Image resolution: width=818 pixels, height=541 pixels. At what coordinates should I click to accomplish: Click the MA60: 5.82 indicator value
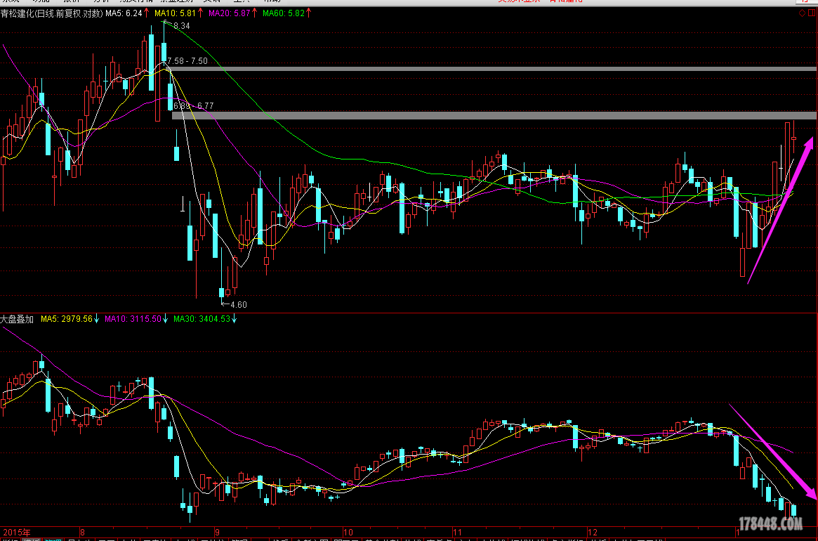[284, 13]
